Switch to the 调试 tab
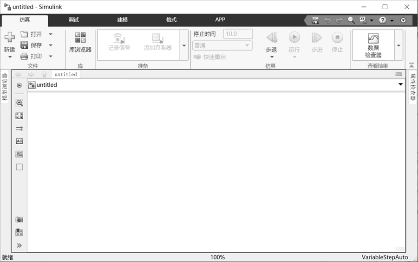The height and width of the screenshot is (262, 418). click(73, 19)
